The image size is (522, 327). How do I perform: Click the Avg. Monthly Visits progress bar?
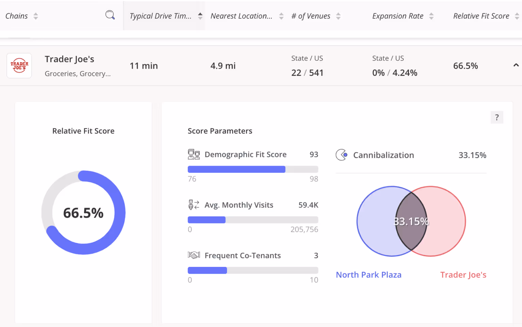[x=253, y=220]
